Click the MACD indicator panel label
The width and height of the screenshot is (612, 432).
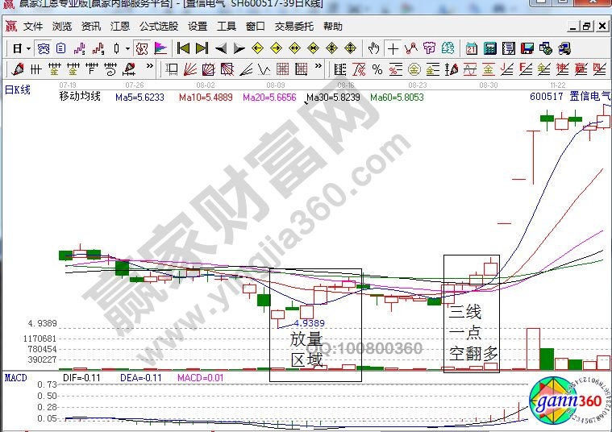[16, 376]
